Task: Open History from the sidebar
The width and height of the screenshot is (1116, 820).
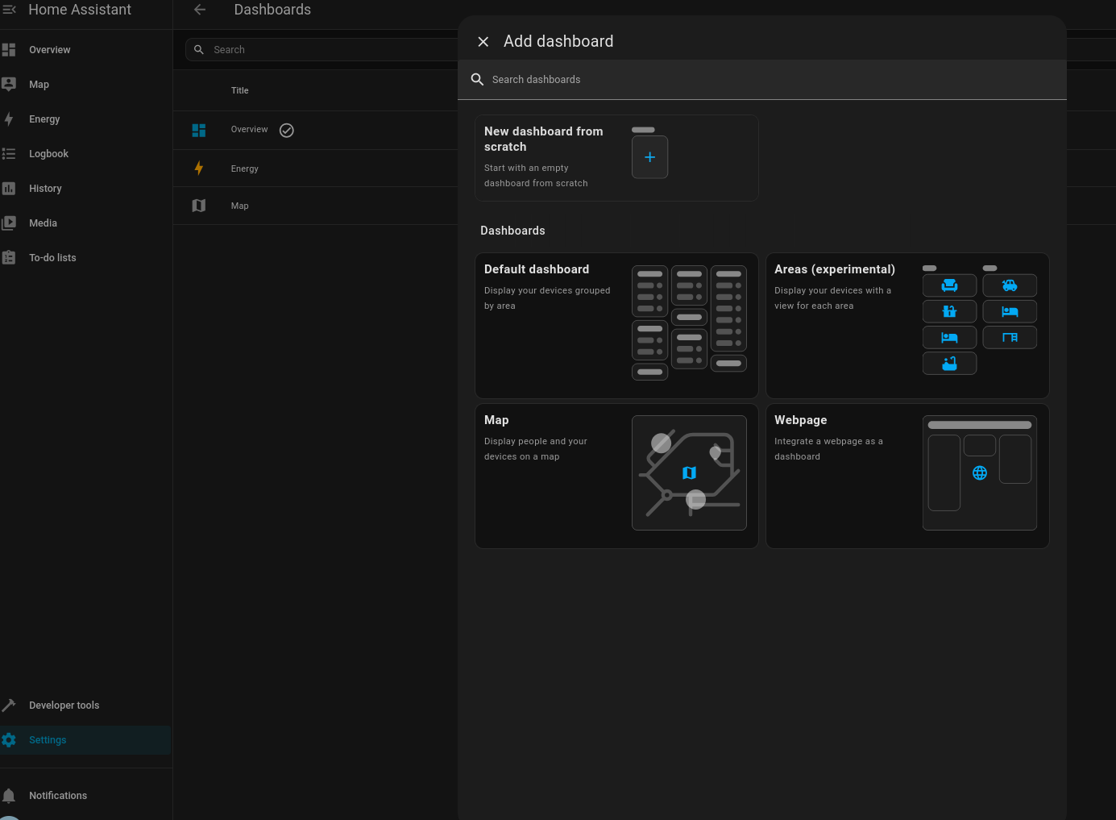Action: point(85,189)
